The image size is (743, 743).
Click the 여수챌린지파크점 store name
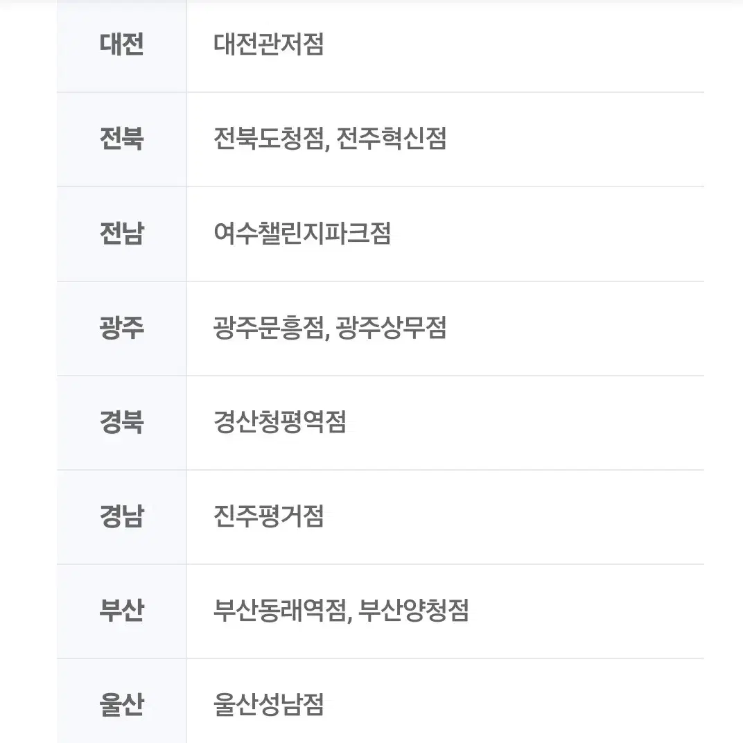[302, 233]
